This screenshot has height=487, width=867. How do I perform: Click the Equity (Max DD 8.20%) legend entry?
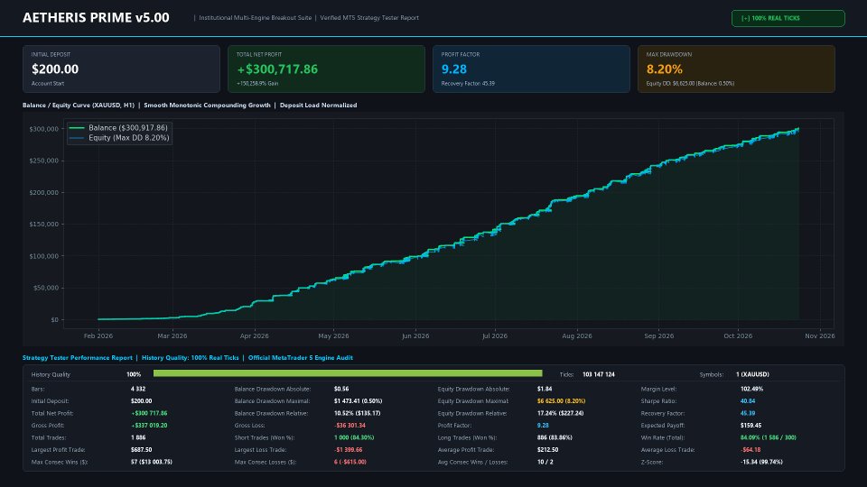(x=119, y=137)
